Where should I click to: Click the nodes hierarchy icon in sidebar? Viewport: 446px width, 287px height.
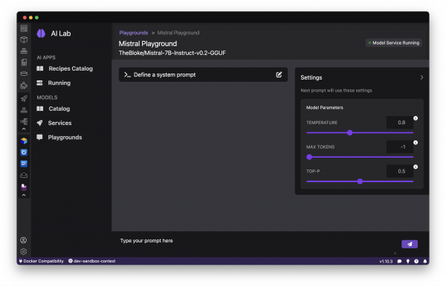(24, 110)
